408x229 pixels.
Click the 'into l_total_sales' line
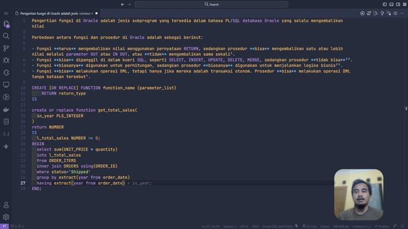click(59, 155)
